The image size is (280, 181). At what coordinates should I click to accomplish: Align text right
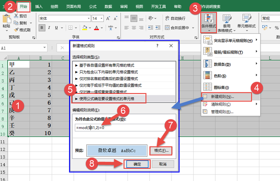141,28
